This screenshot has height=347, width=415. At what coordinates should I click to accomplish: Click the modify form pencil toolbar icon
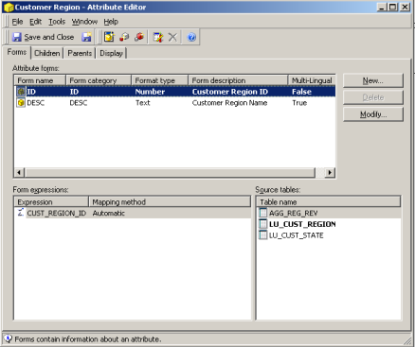tap(158, 37)
